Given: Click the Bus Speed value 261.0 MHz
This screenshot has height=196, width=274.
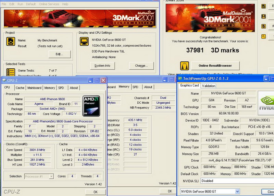Looking at the screenshot, I should coord(37,160).
